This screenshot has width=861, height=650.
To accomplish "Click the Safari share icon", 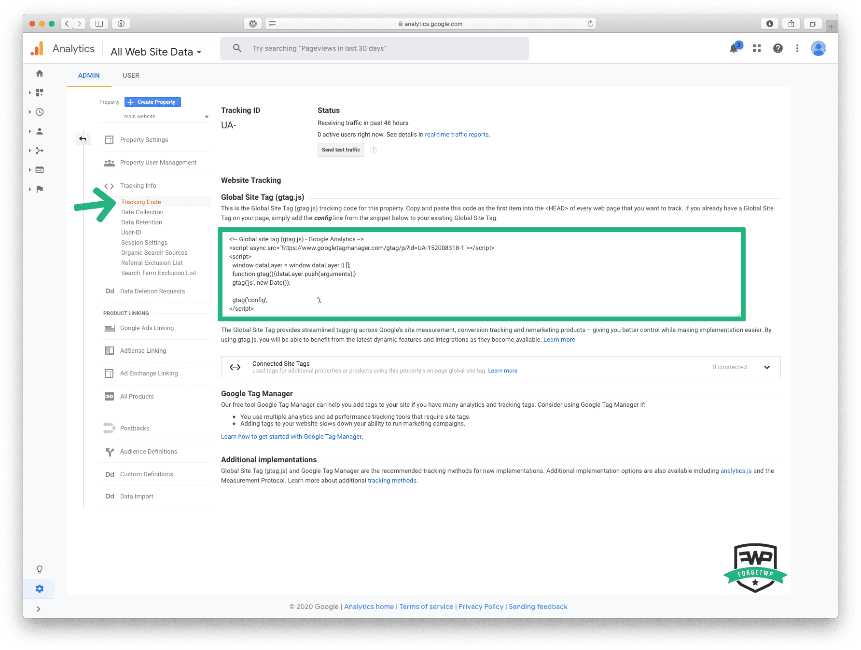I will tap(792, 24).
